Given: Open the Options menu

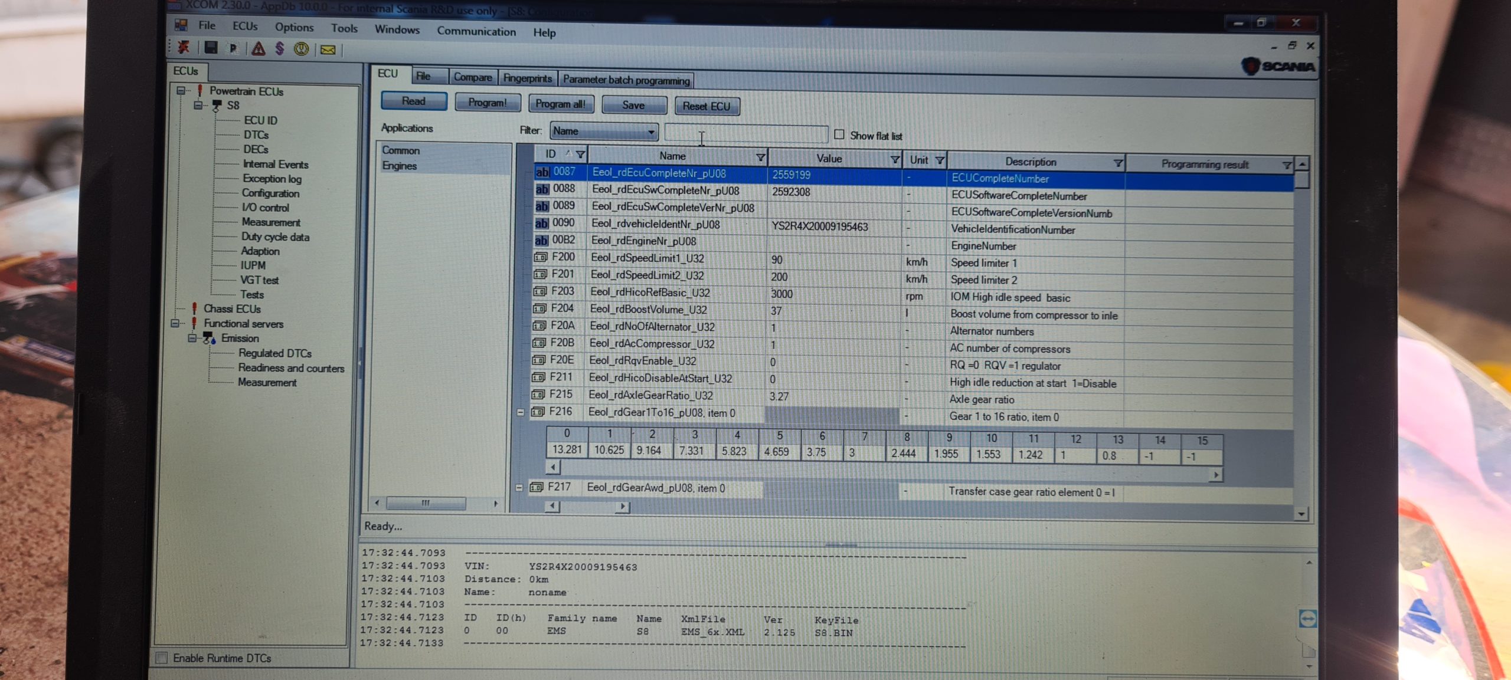Looking at the screenshot, I should pos(294,27).
